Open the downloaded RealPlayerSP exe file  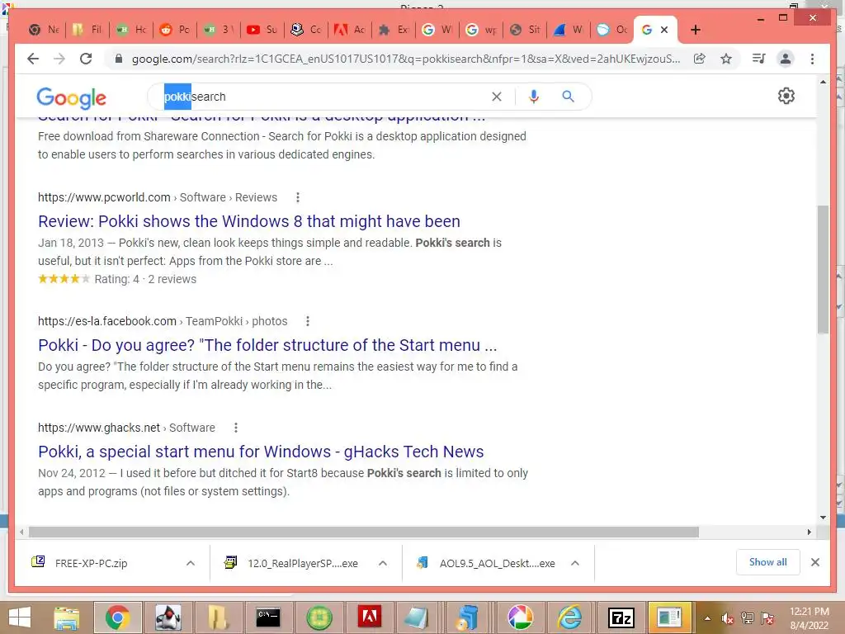point(302,563)
